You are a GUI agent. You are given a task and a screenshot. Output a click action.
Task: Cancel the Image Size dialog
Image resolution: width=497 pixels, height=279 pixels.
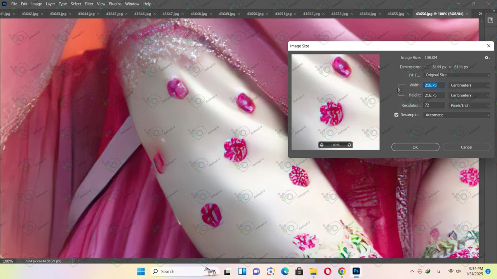[466, 147]
